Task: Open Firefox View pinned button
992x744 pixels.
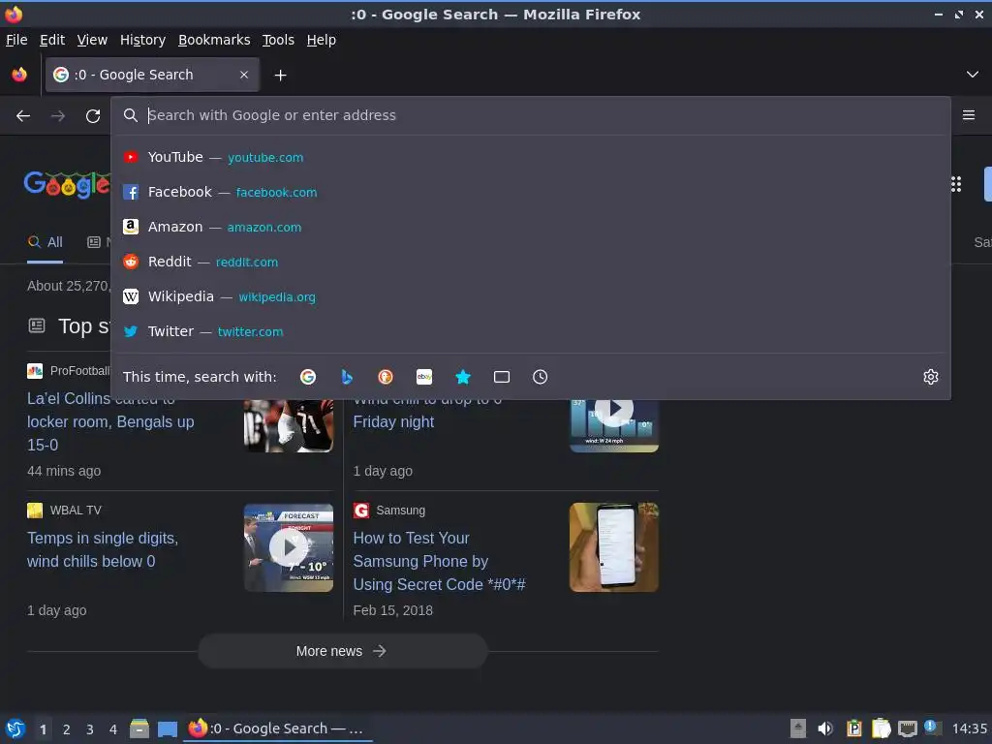Action: tap(19, 75)
